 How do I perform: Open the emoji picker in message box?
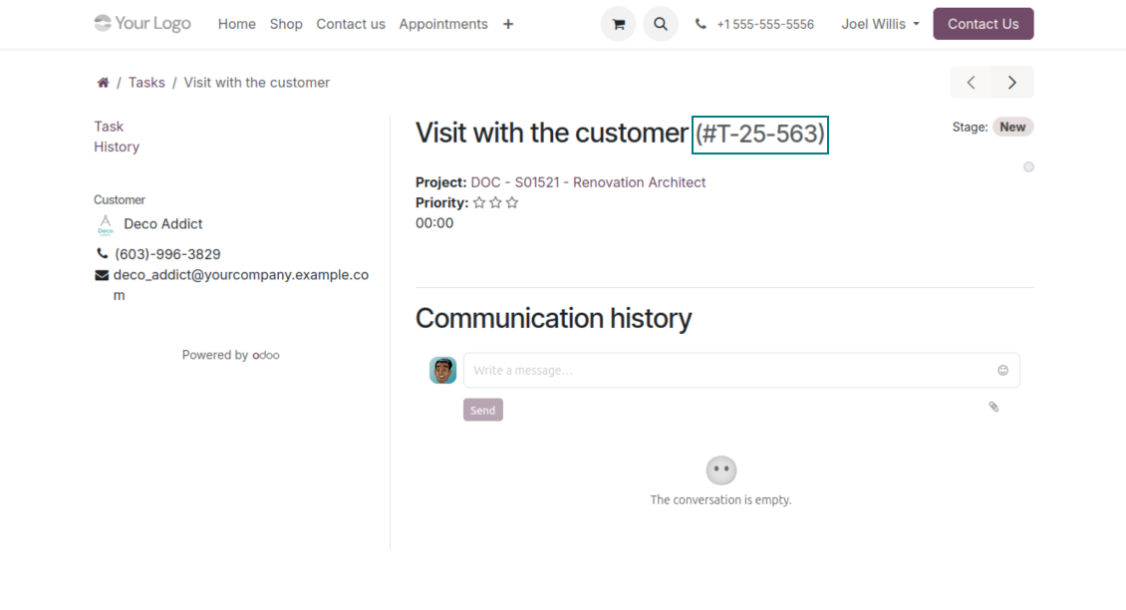(1002, 370)
